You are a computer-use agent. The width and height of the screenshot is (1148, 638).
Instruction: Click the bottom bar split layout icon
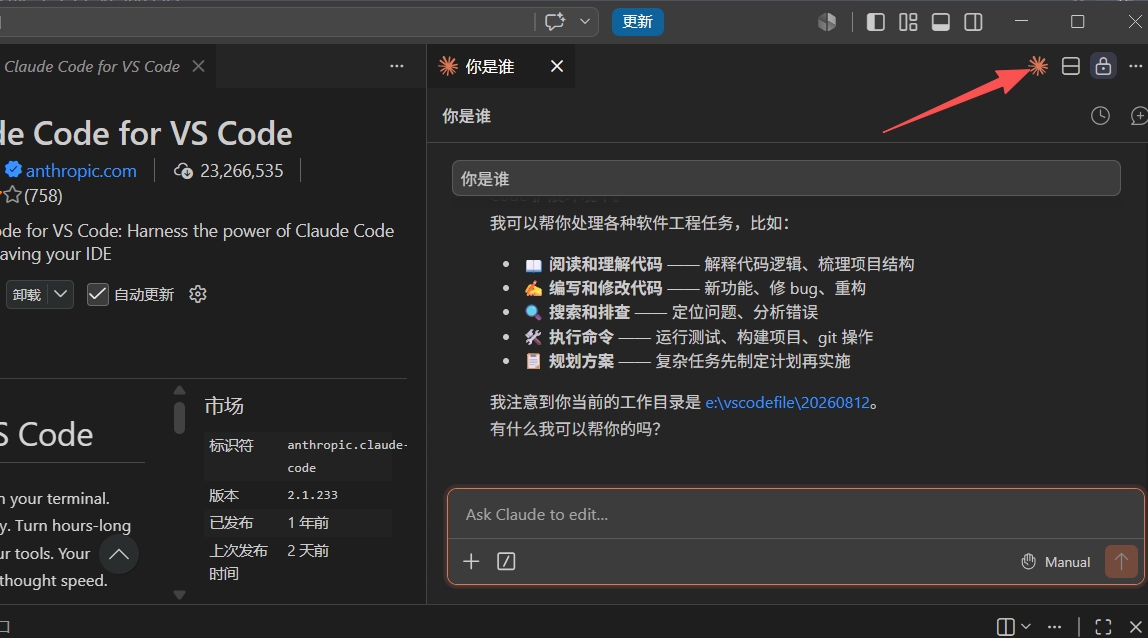pyautogui.click(x=1006, y=626)
